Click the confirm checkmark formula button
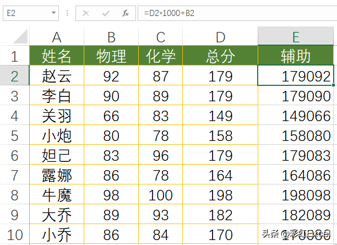337x245 pixels. coord(106,13)
